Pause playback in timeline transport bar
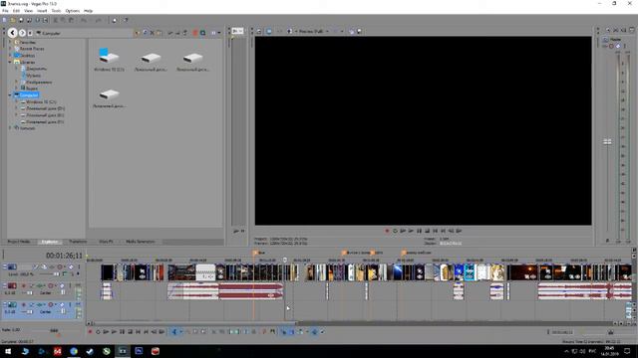638x358 pixels. pyautogui.click(x=122, y=331)
